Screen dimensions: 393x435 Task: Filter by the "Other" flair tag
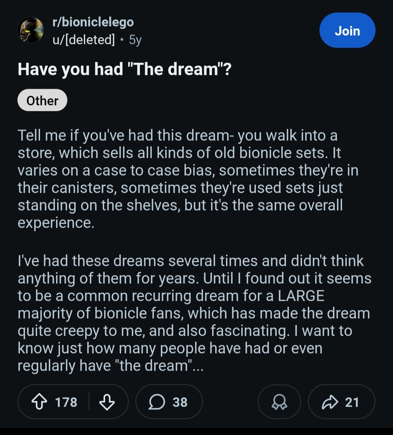[x=42, y=100]
